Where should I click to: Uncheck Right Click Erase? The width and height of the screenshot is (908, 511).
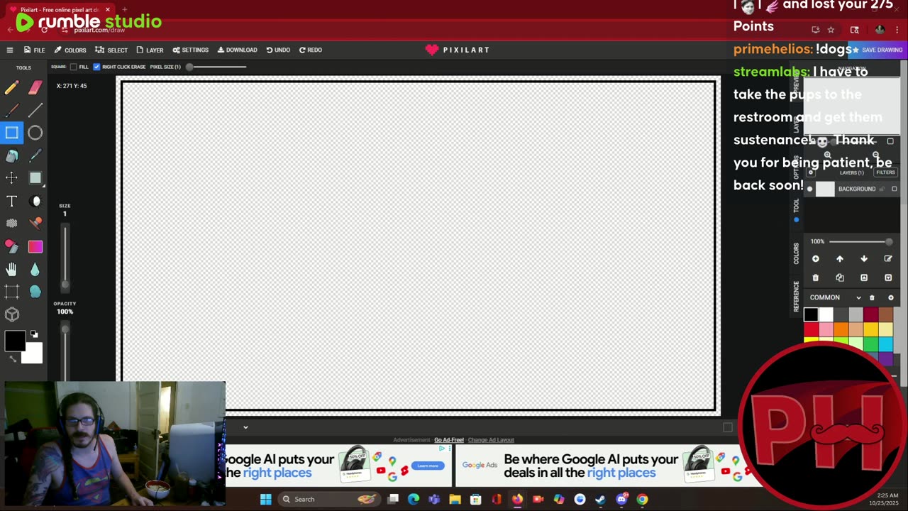pos(96,67)
